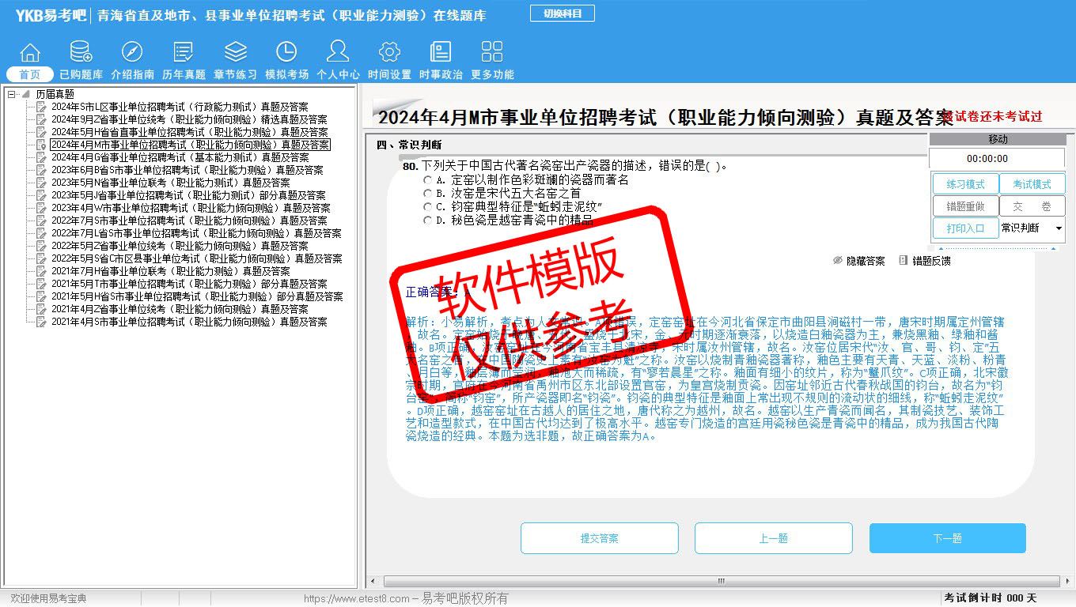Open 时间设置 gear icon

pos(389,54)
